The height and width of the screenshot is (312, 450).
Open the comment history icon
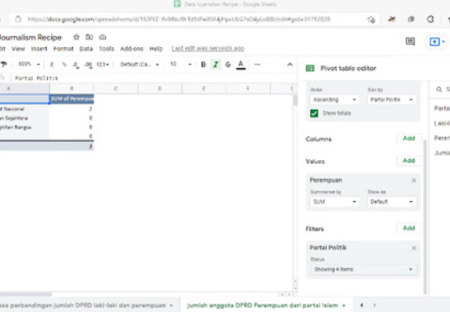click(x=410, y=41)
